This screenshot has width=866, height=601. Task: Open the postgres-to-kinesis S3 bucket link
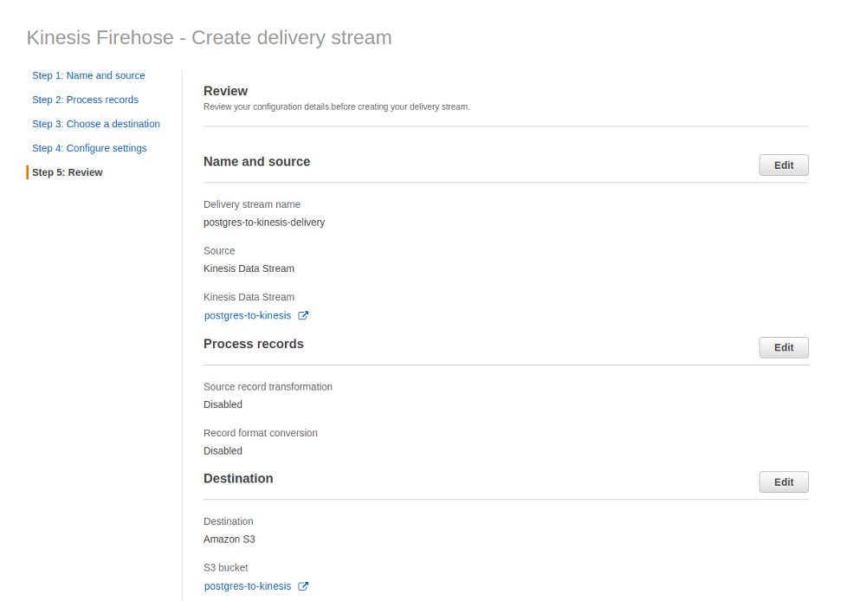click(248, 586)
